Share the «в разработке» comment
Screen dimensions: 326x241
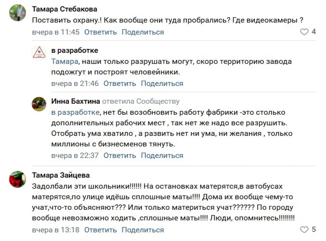point(162,83)
